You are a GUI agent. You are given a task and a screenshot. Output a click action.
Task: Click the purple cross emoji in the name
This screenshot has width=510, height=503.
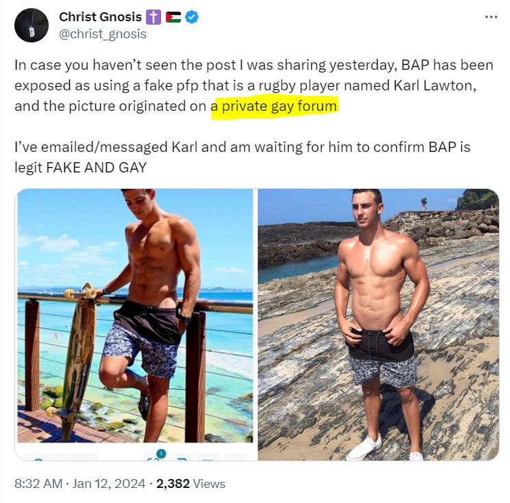(152, 17)
